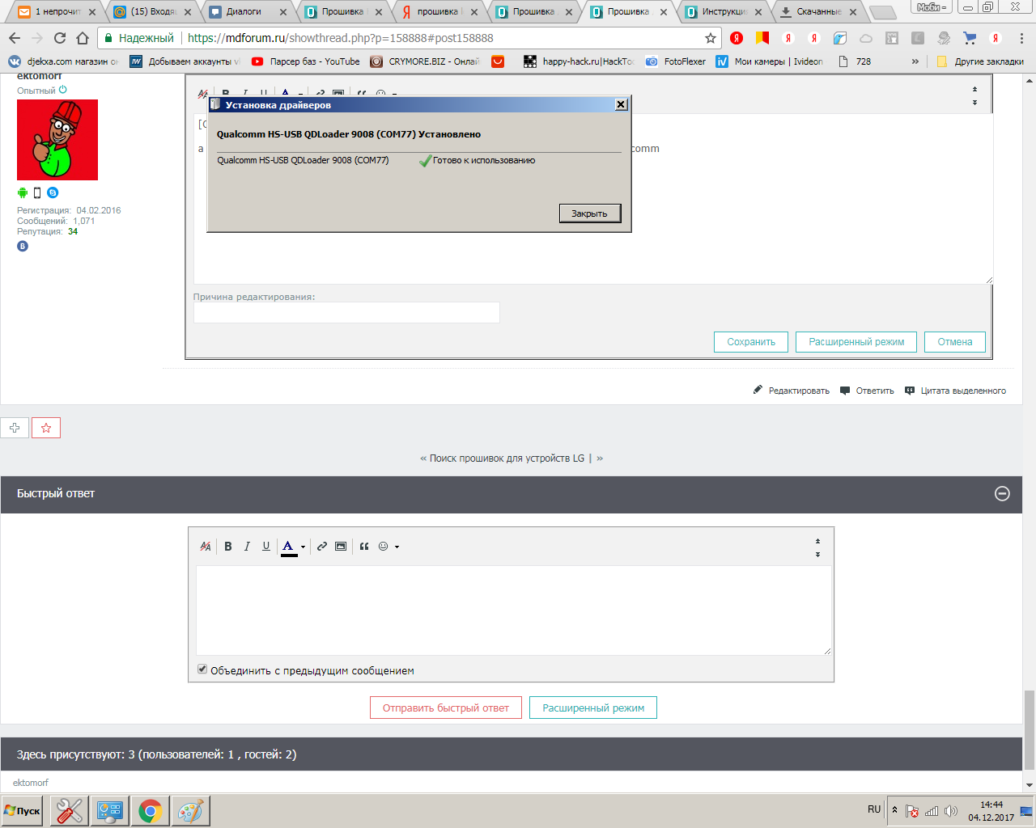Open the FotoFlexer bookmark
This screenshot has height=828, width=1036.
click(676, 61)
